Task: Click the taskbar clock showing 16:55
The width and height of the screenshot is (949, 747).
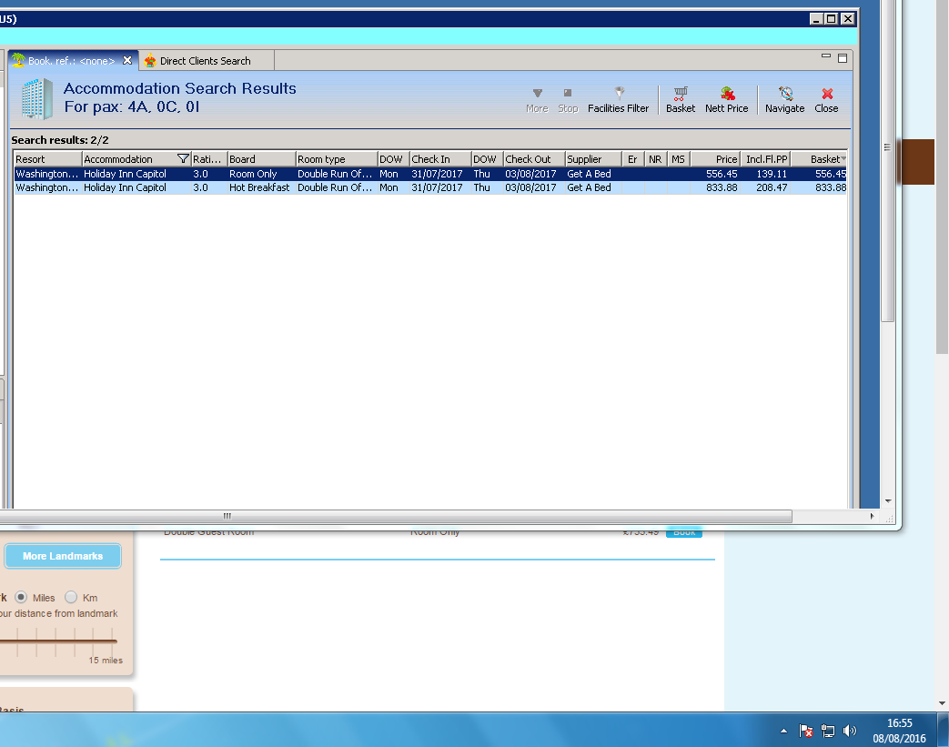Action: (x=899, y=731)
